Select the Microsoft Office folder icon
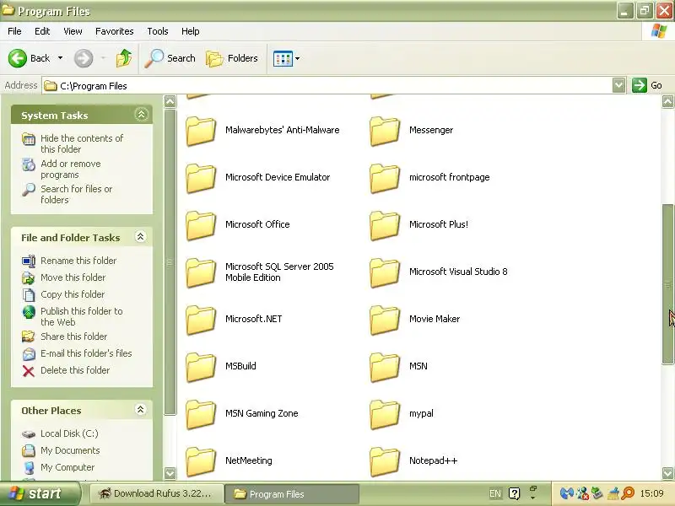This screenshot has height=506, width=675. tap(201, 225)
